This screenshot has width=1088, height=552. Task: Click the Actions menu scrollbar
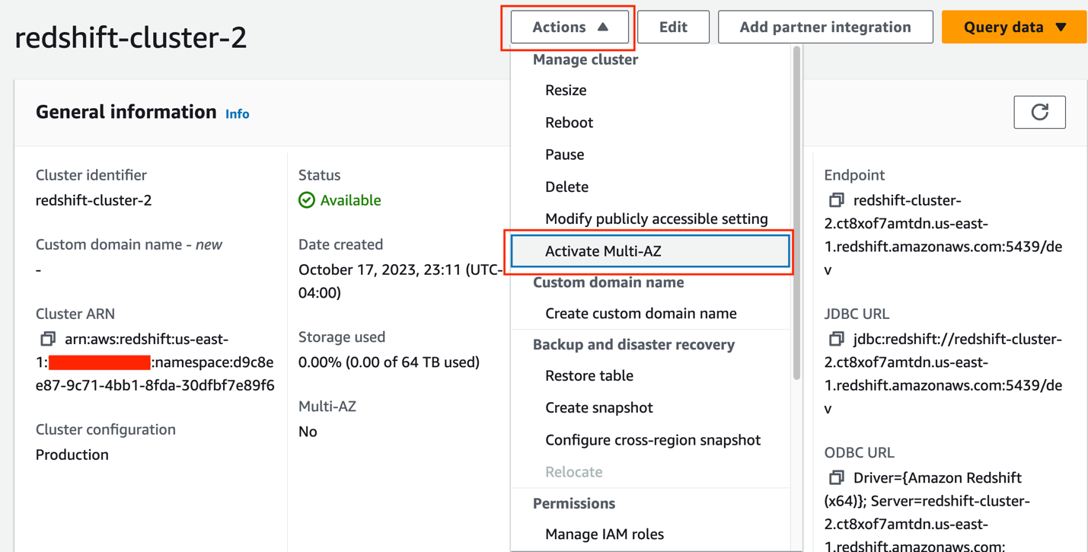pyautogui.click(x=796, y=213)
